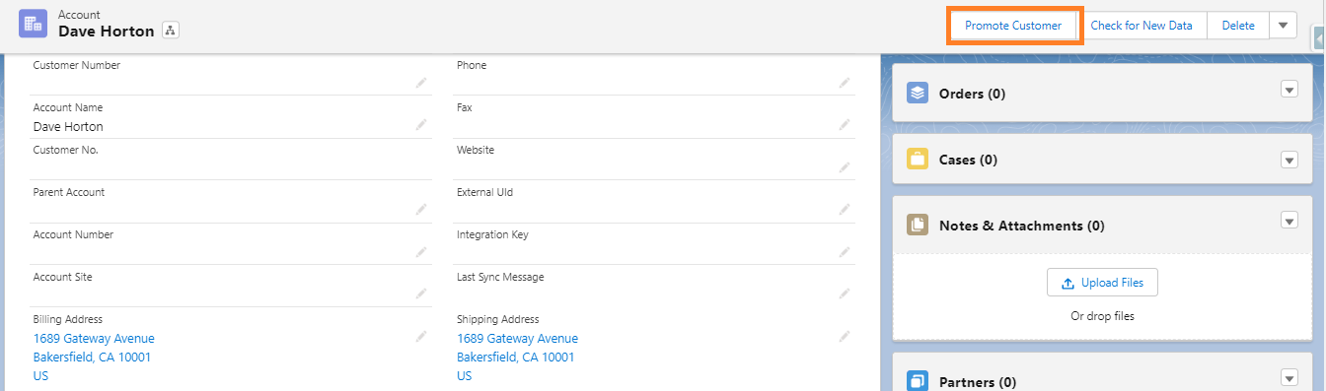The image size is (1326, 391).
Task: Click the Partners related list icon
Action: (918, 381)
